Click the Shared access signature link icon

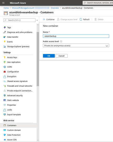pos(4,81)
